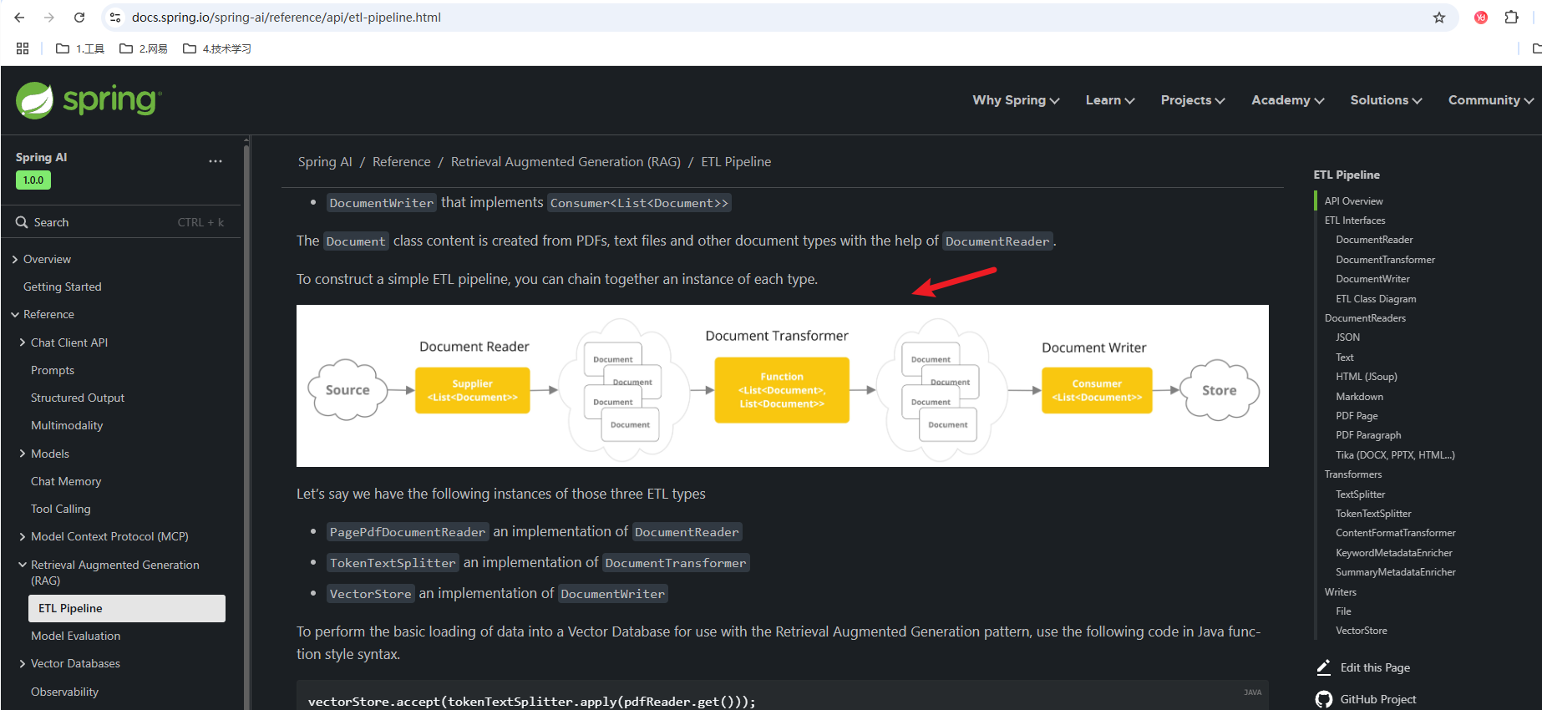Expand the Overview section chevron
Screen dimensions: 1542x710
15,260
